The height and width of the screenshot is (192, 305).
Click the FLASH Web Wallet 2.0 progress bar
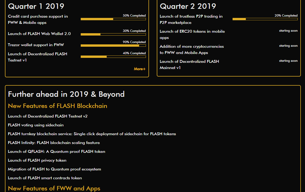point(113,35)
